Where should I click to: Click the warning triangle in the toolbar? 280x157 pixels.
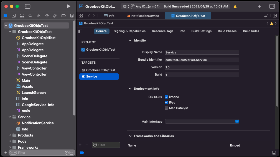(235, 6)
